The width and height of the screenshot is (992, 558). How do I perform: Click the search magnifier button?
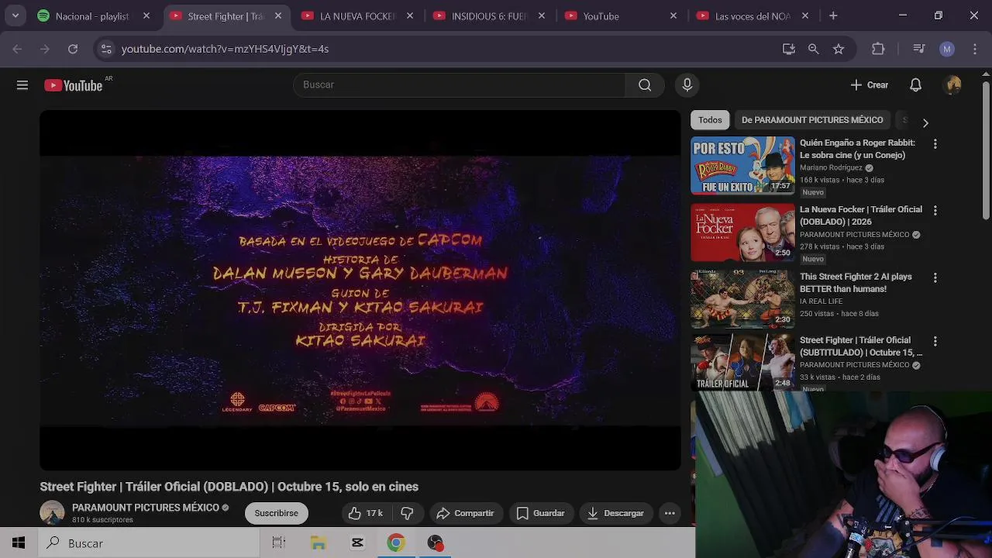coord(645,85)
